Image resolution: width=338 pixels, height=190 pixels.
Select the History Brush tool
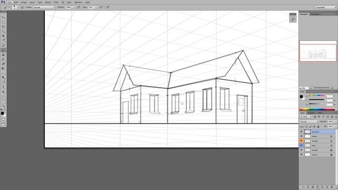click(3, 59)
